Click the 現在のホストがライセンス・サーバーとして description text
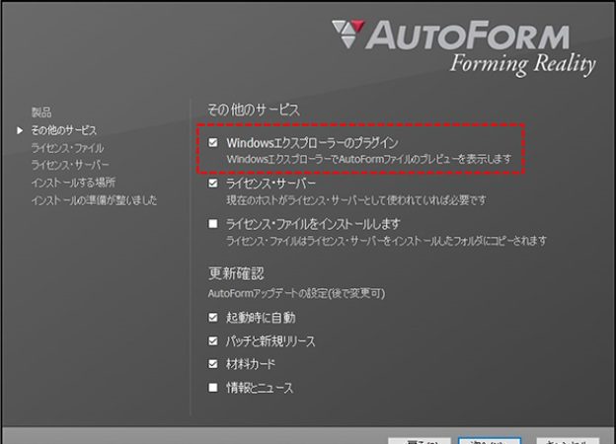The image size is (616, 444). tap(356, 200)
